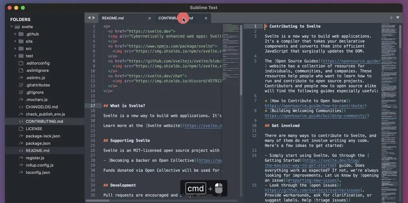Click the '## Get involved' heading
This screenshot has width=408, height=203.
pyautogui.click(x=282, y=126)
